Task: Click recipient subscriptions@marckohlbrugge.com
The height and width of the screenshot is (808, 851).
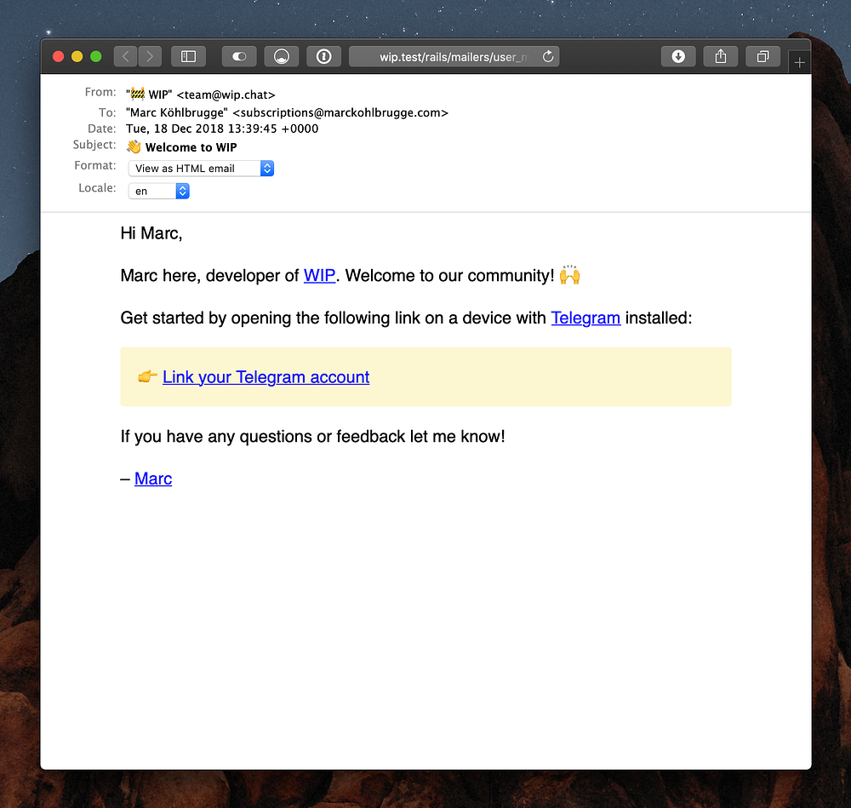Action: click(340, 112)
